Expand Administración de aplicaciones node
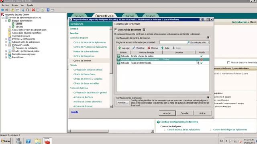The width and height of the screenshot is (257, 144). pyautogui.click(x=6, y=42)
